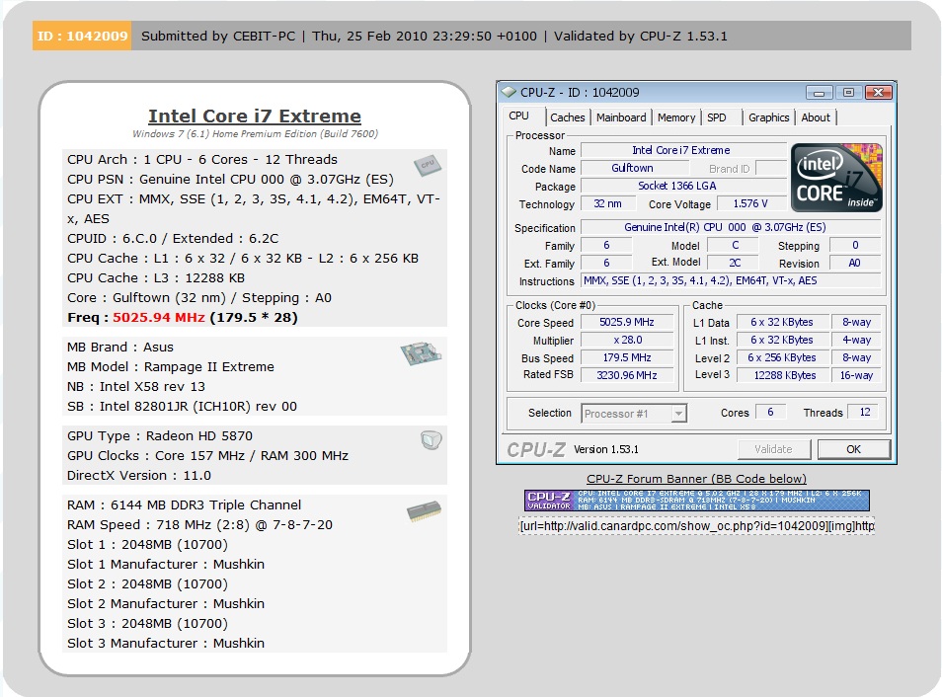Click the L1 Inst. 4-way value
Image resolution: width=942 pixels, height=697 pixels.
pyautogui.click(x=856, y=340)
